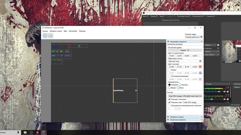Click the Total CPU Usage name input field
241x135 pixels.
pyautogui.click(x=192, y=102)
